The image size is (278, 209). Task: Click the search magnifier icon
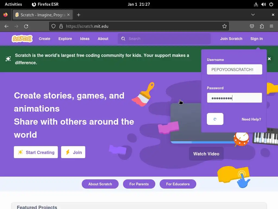tap(123, 39)
